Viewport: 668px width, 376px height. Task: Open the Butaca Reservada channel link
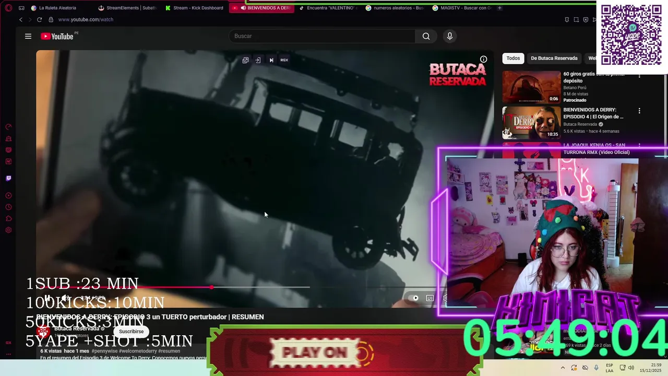pos(77,328)
